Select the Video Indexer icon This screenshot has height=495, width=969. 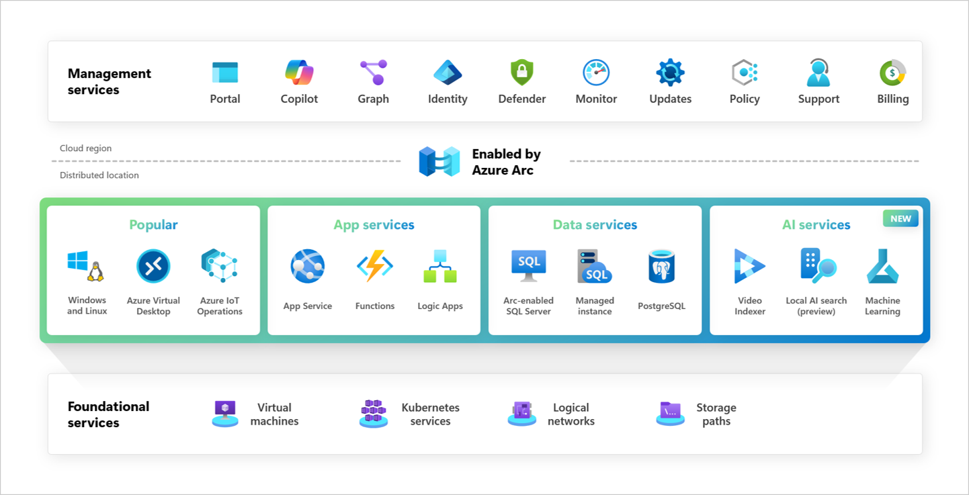(x=750, y=266)
